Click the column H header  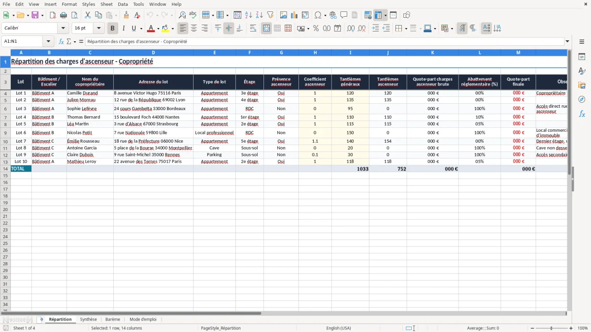315,52
